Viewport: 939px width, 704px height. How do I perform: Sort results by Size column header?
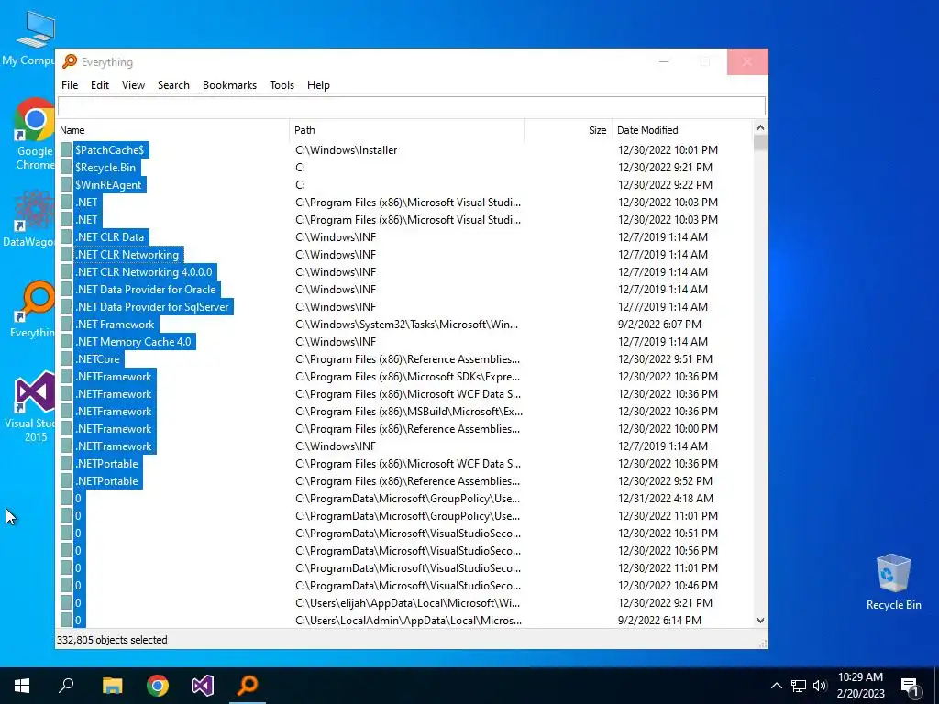[568, 130]
